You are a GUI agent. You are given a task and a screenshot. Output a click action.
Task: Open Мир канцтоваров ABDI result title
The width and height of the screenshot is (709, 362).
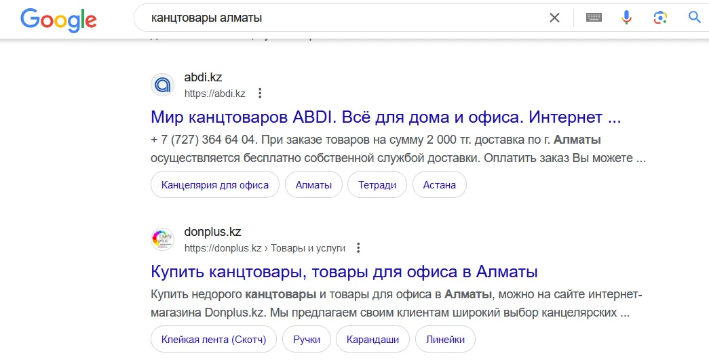point(385,117)
